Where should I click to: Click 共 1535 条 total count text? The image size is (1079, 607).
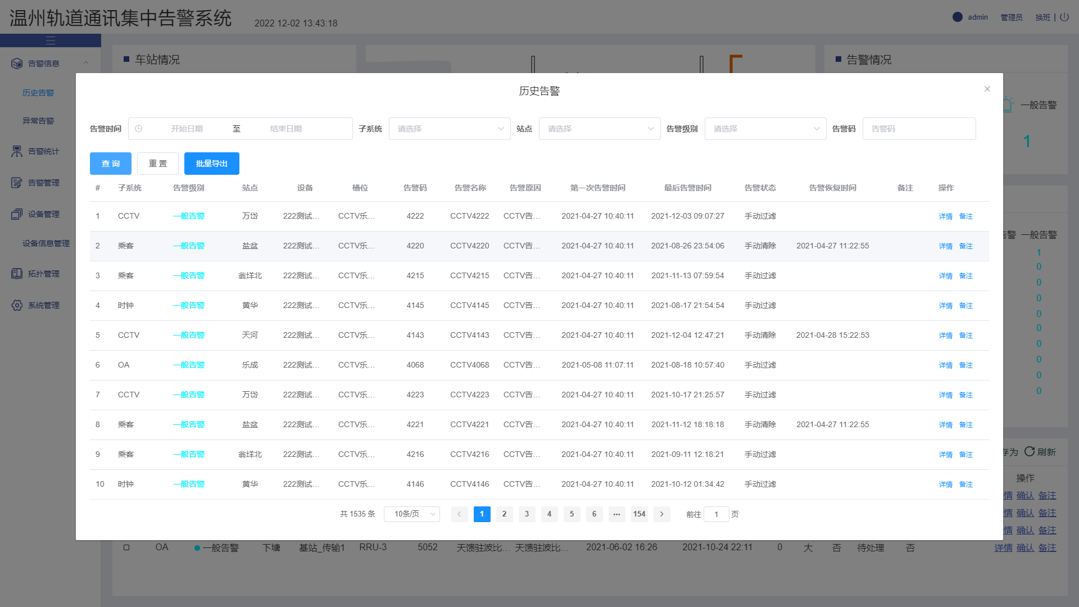coord(357,514)
